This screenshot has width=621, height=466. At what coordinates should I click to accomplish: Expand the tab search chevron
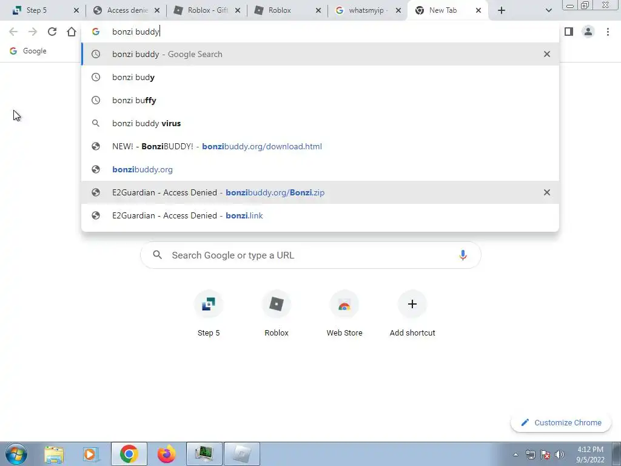548,11
